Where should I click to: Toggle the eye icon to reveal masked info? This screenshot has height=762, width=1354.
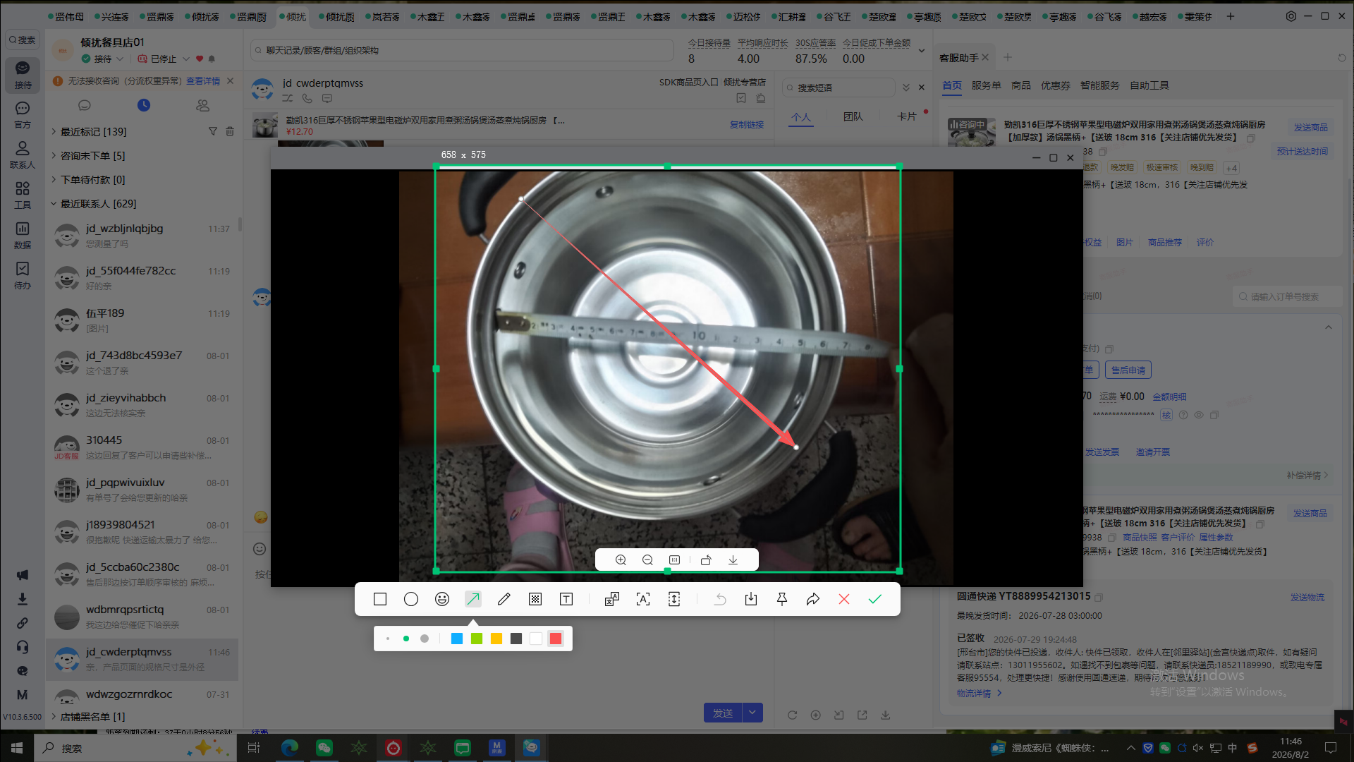1198,415
